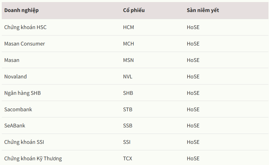
Task: Select the TCX stock code
Action: coord(128,159)
